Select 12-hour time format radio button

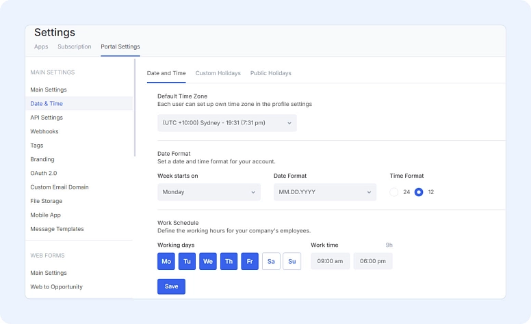point(419,192)
